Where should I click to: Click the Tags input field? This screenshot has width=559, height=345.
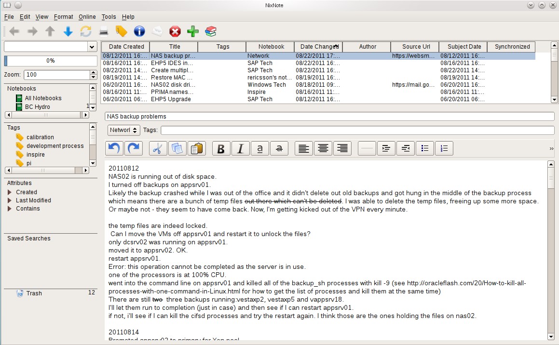(357, 131)
